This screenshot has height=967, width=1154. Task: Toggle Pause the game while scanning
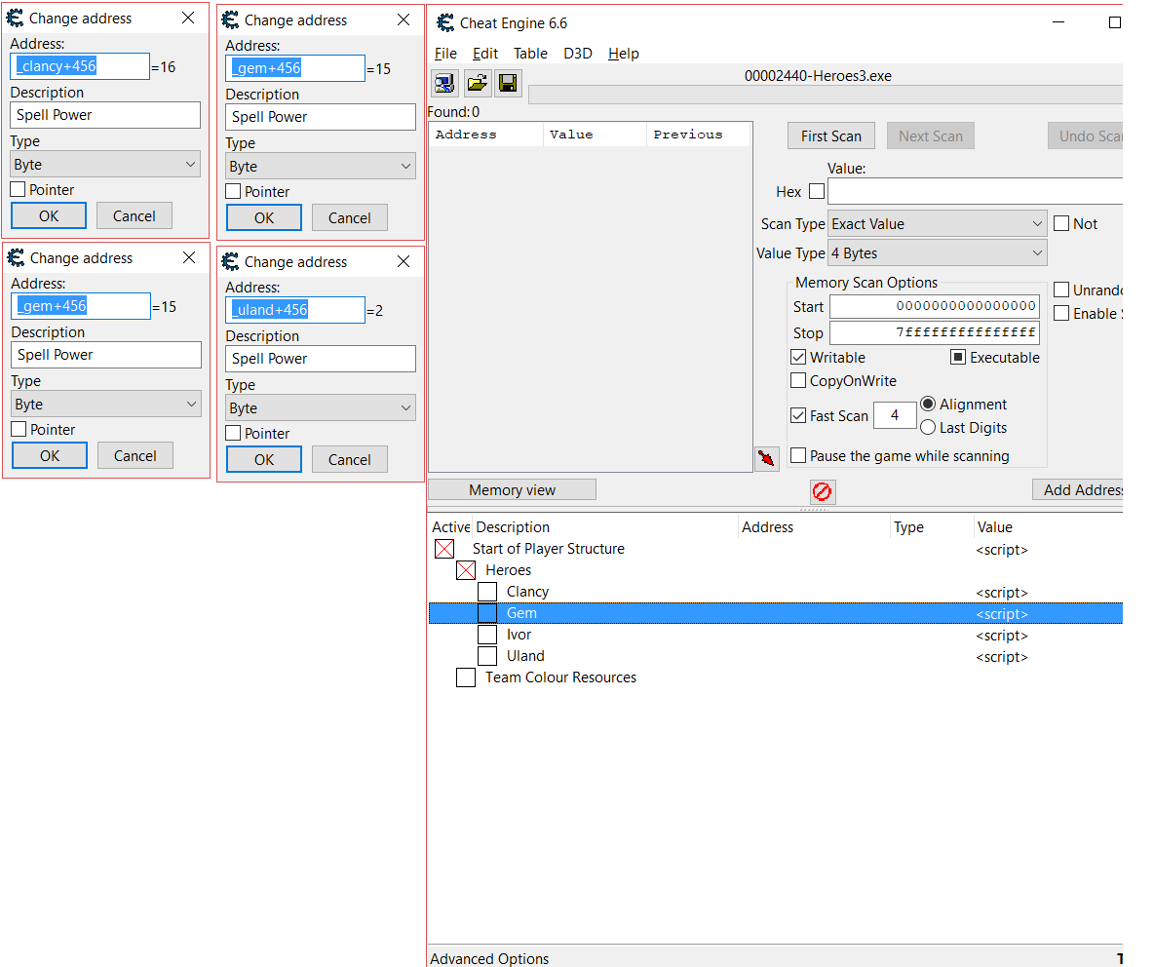798,455
